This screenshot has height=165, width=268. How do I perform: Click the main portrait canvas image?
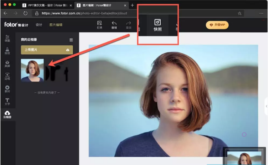pyautogui.click(x=173, y=101)
